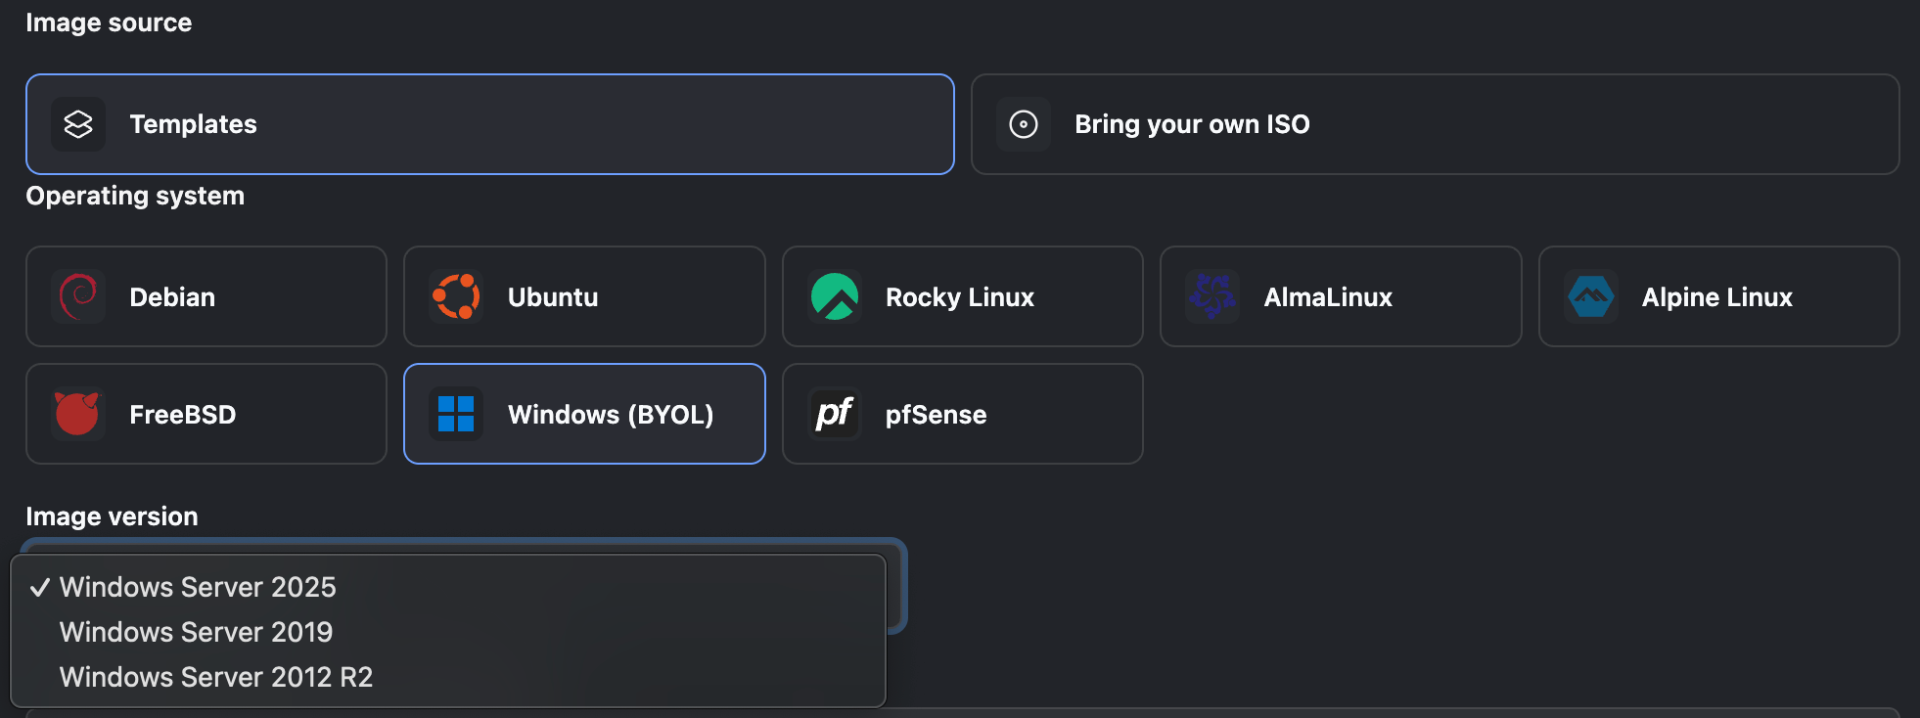Select Rocky Linux operating system
1920x718 pixels.
coord(963,296)
